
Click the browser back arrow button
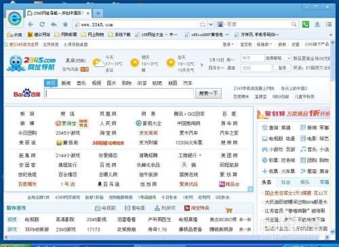pos(31,24)
